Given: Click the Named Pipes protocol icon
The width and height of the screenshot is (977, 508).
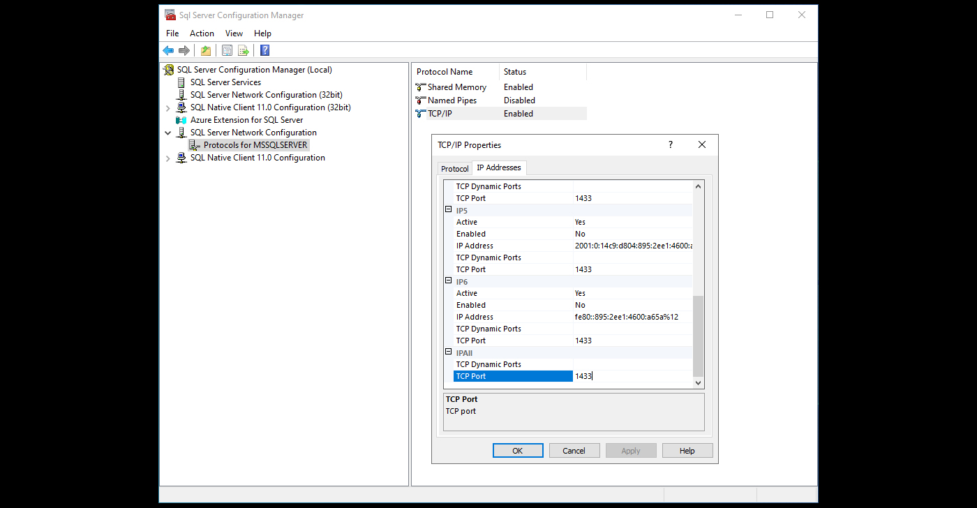Looking at the screenshot, I should [420, 100].
